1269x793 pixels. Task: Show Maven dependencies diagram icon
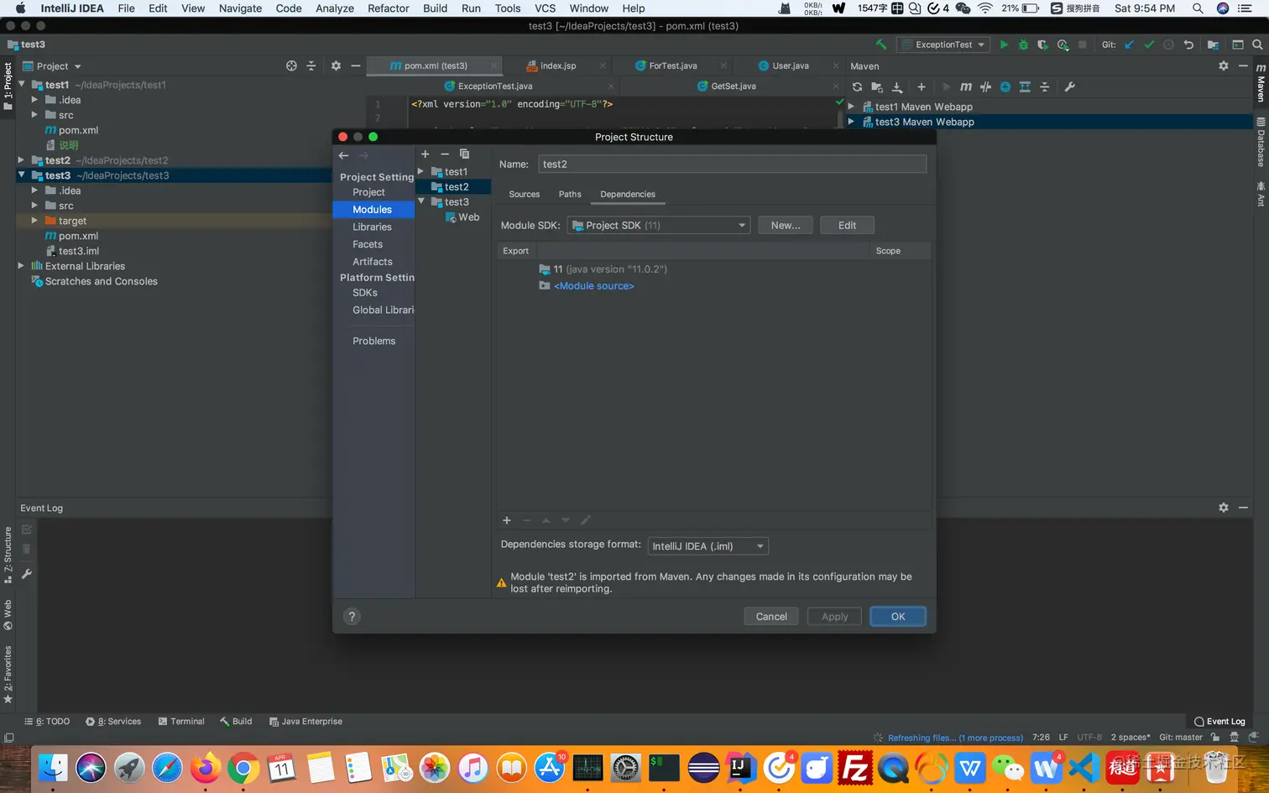1025,86
